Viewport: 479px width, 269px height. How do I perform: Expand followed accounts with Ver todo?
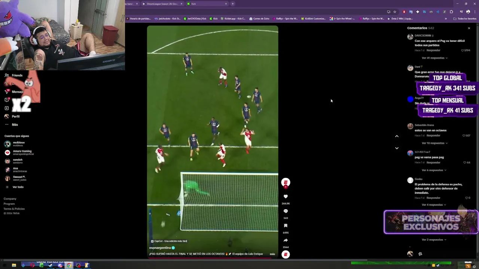pyautogui.click(x=15, y=187)
